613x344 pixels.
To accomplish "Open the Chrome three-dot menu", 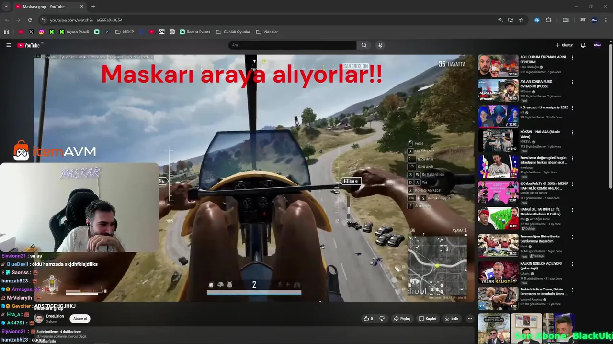I will pos(606,20).
